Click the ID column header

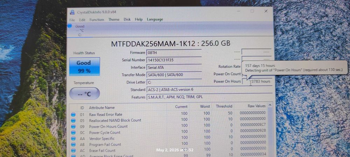[x=82, y=108]
